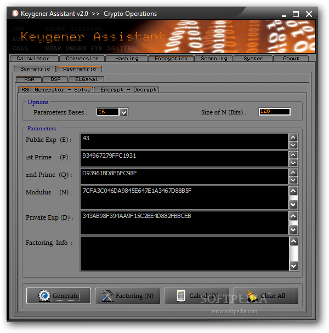Click the Keygener Assistant app icon in title bar
This screenshot has width=329, height=333.
(x=15, y=13)
